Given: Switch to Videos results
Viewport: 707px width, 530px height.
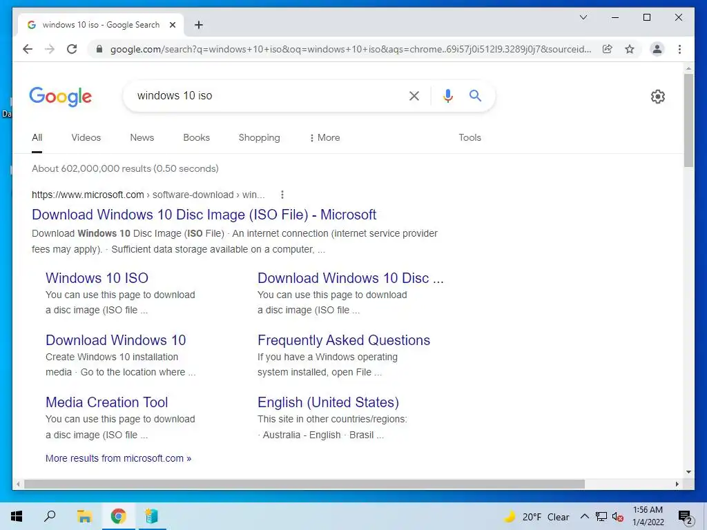Looking at the screenshot, I should (86, 137).
